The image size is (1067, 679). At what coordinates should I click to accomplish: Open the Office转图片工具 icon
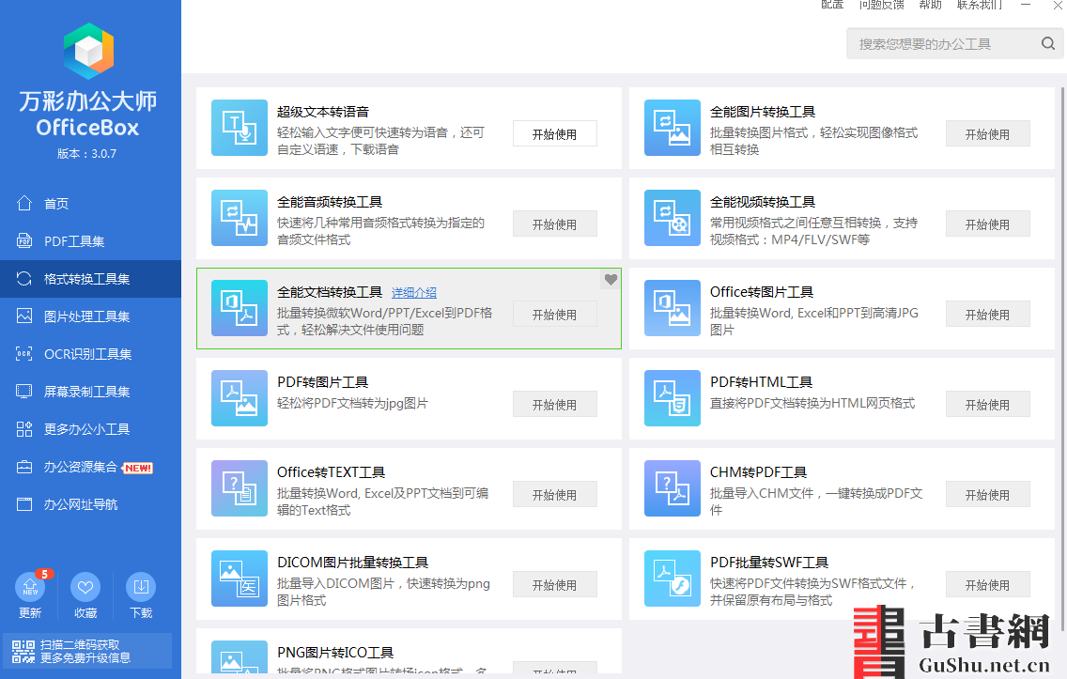click(x=673, y=308)
